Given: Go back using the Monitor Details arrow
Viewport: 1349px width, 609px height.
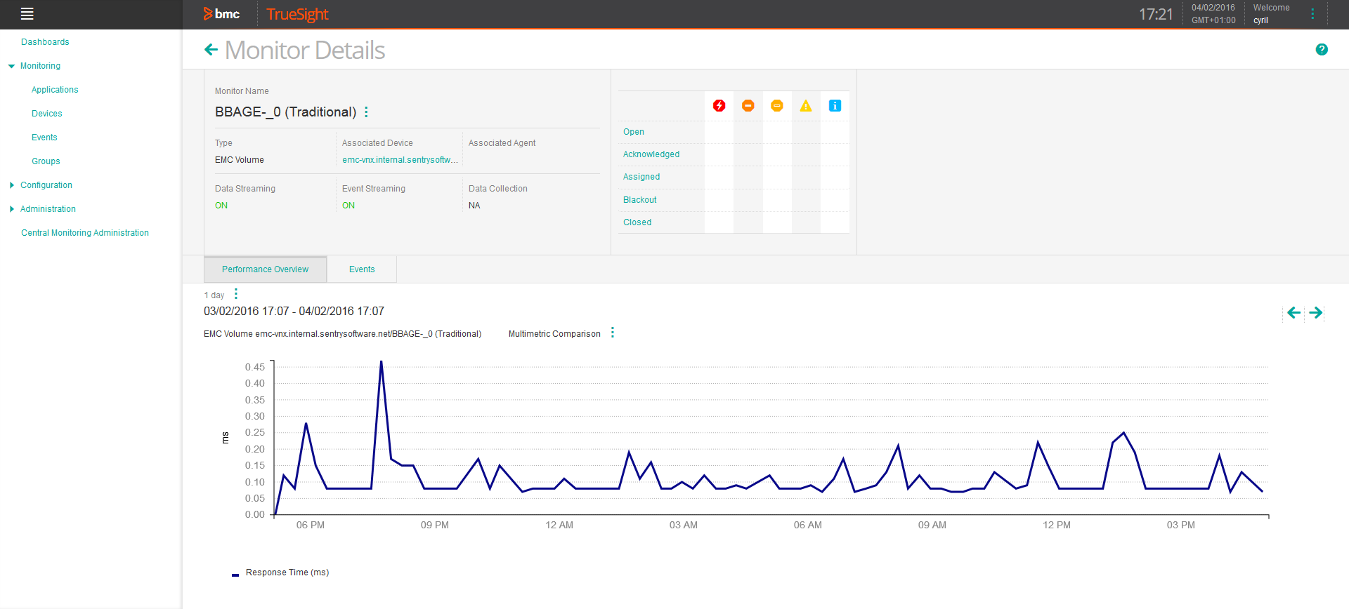Looking at the screenshot, I should point(211,49).
